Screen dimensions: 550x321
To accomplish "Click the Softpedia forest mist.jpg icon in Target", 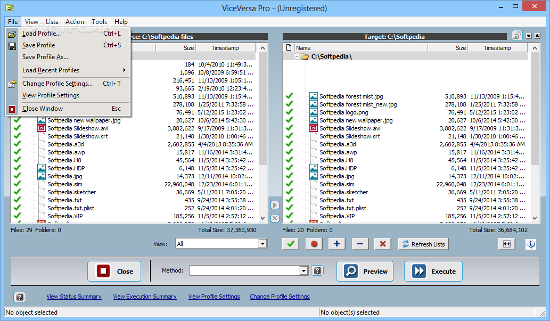I will [x=313, y=96].
